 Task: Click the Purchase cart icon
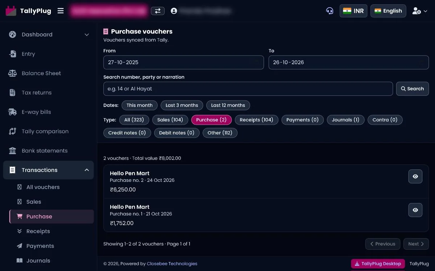20,216
